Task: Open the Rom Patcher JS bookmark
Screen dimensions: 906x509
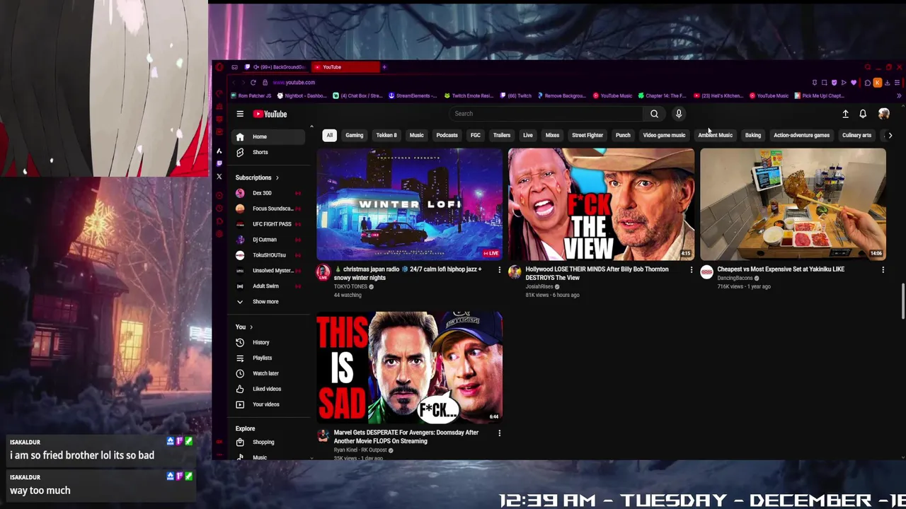Action: point(251,95)
